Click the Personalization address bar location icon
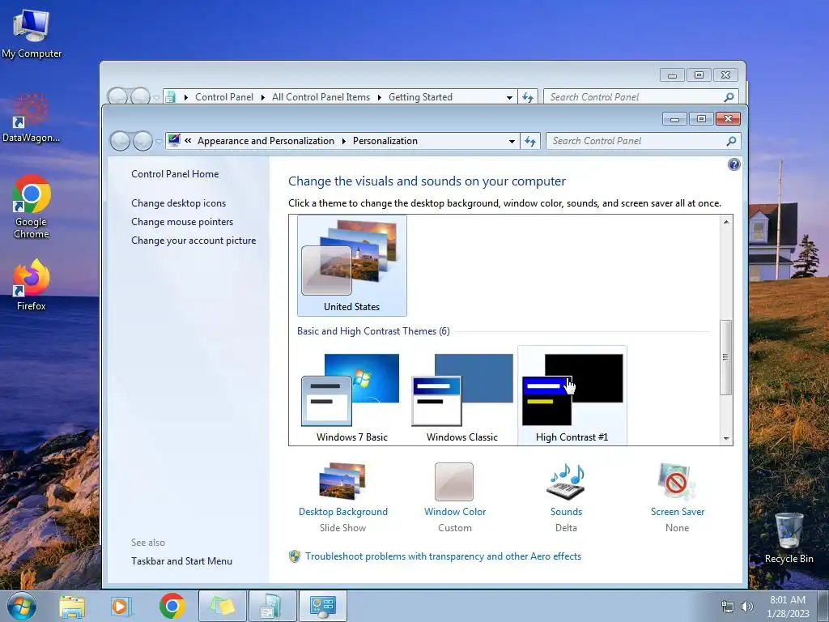Viewport: 829px width, 622px height. click(173, 141)
